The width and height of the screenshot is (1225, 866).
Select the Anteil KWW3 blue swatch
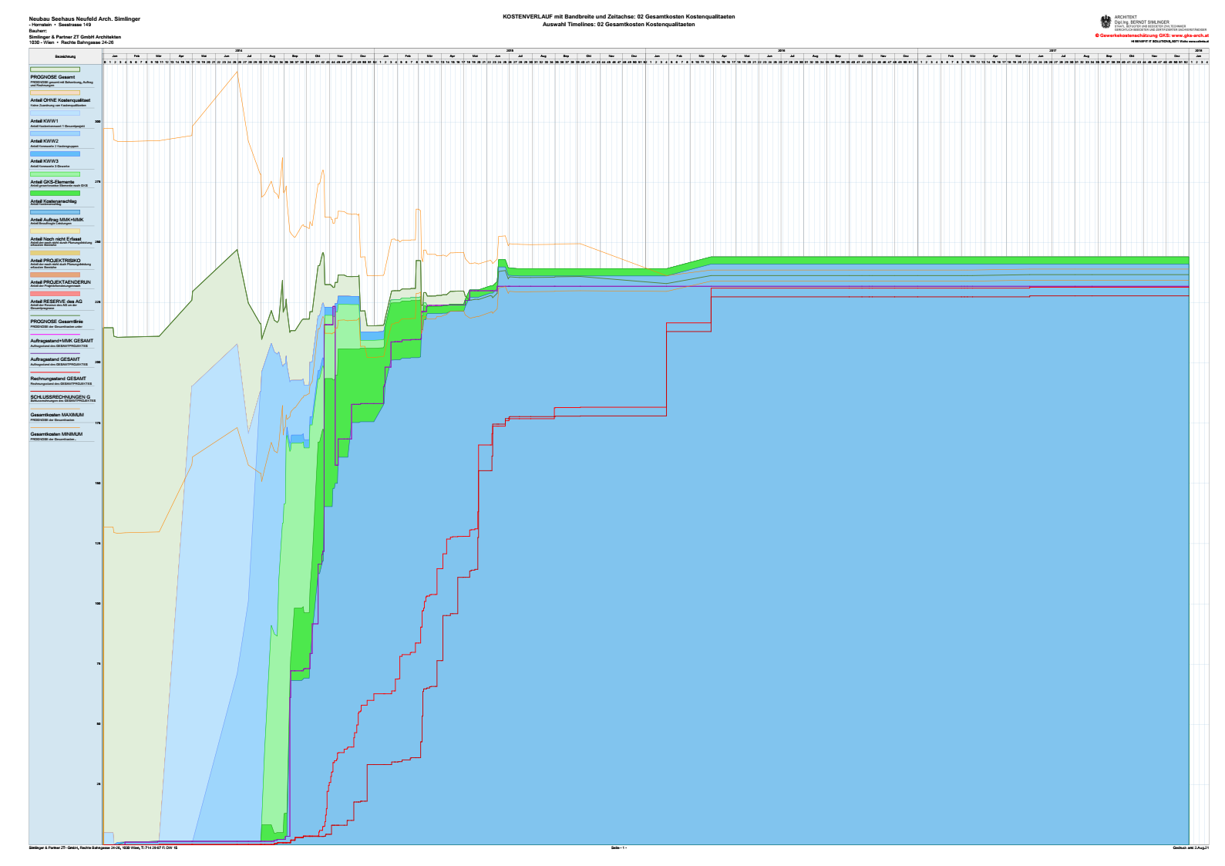(x=55, y=154)
